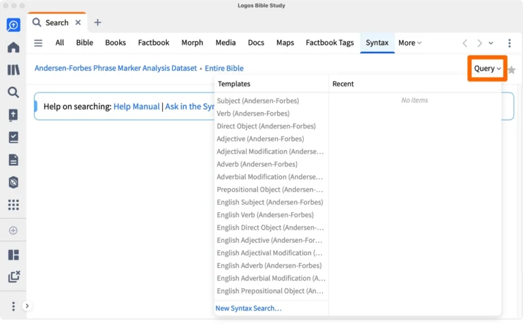Go back with the left arrow
Image resolution: width=523 pixels, height=325 pixels.
(464, 43)
